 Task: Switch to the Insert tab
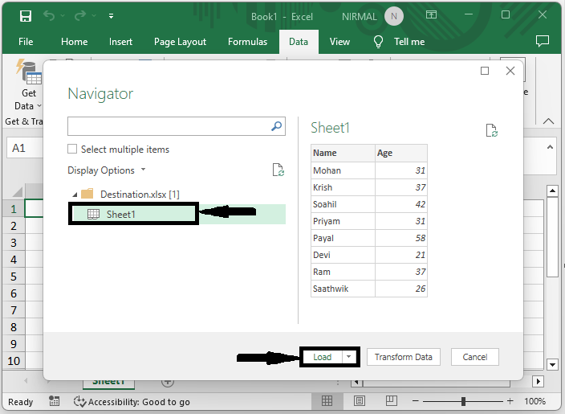coord(120,42)
